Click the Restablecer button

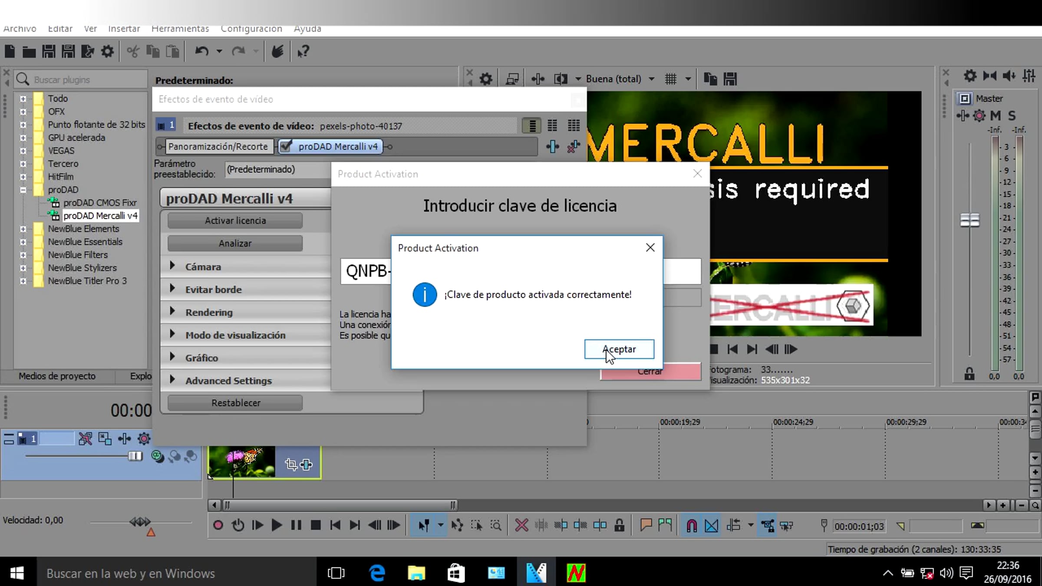coord(236,403)
